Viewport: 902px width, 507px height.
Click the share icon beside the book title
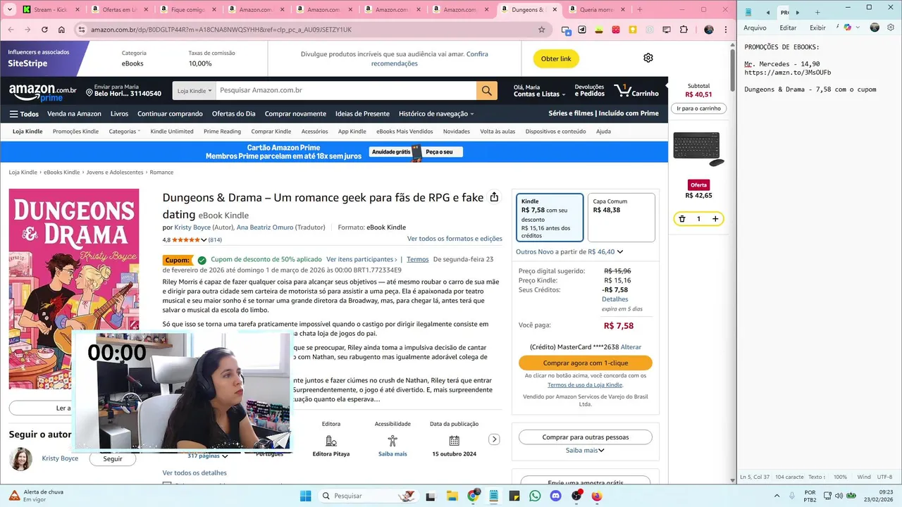point(494,197)
